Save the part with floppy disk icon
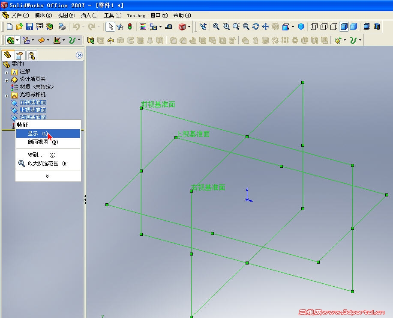Viewport: 393px width, 318px height. pos(29,27)
